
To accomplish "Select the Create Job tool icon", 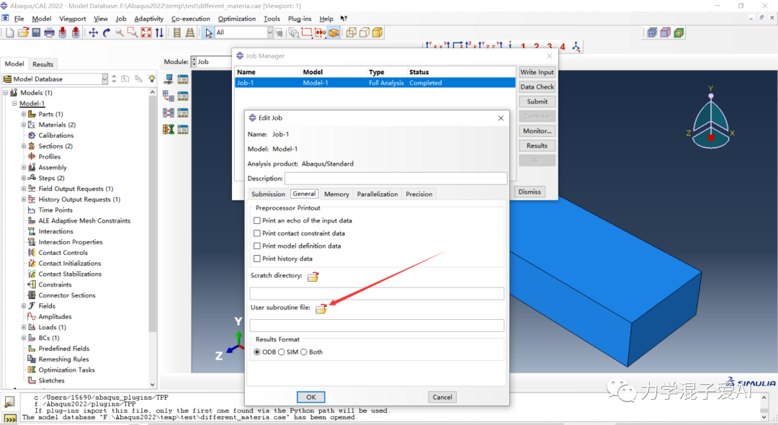I will pyautogui.click(x=169, y=79).
